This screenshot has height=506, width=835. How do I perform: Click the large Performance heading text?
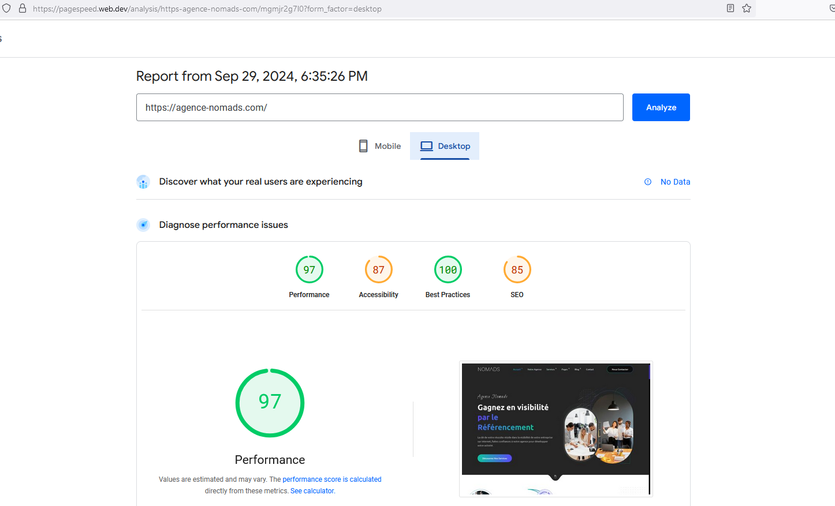point(270,460)
